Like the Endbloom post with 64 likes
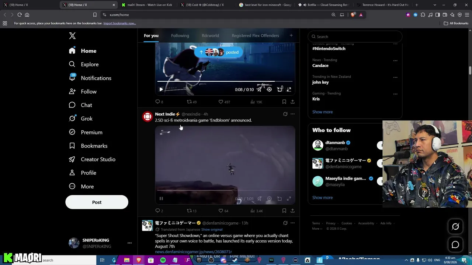This screenshot has width=472, height=265. pos(223,211)
